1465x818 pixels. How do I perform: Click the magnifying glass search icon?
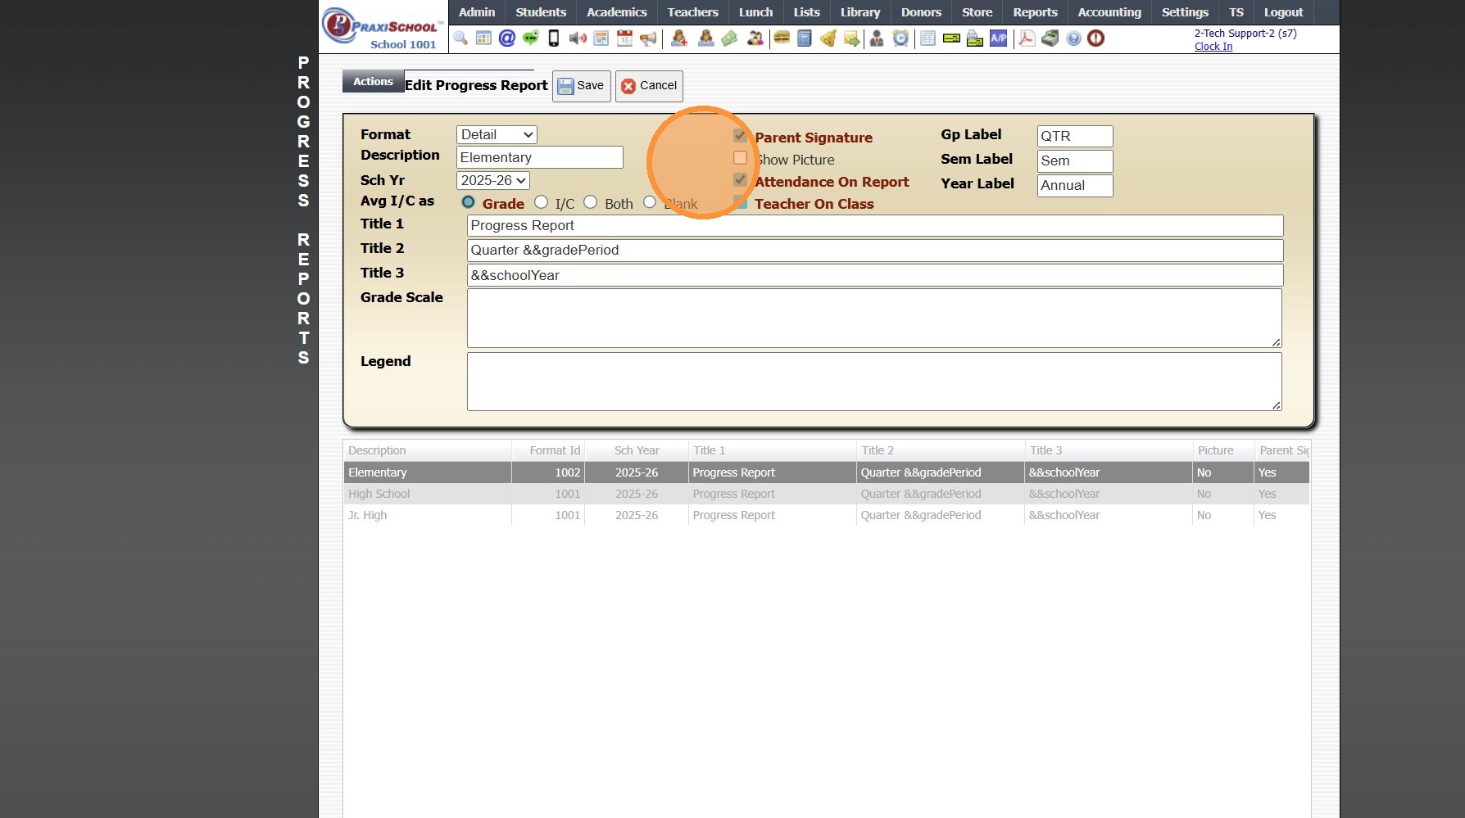(460, 38)
